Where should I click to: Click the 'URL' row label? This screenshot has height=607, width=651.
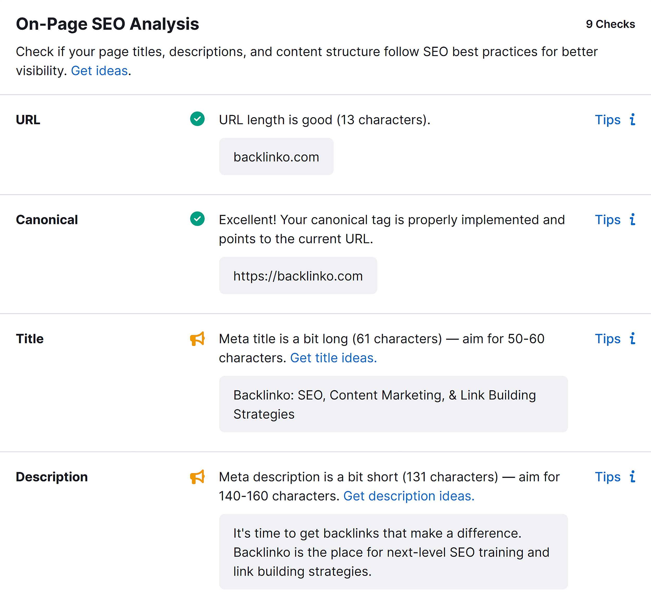[x=28, y=120]
